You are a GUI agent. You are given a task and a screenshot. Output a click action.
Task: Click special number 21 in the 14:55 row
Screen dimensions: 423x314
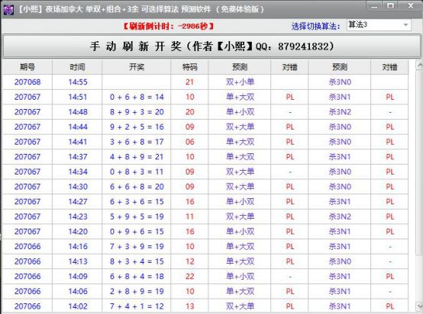(x=189, y=82)
